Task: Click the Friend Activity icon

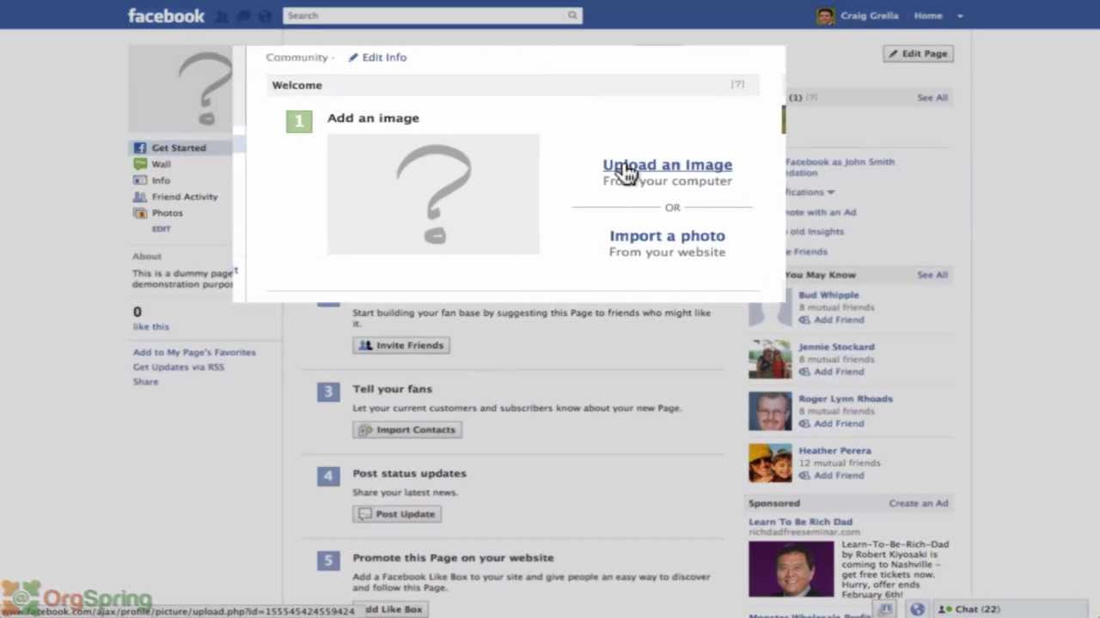Action: [x=140, y=197]
